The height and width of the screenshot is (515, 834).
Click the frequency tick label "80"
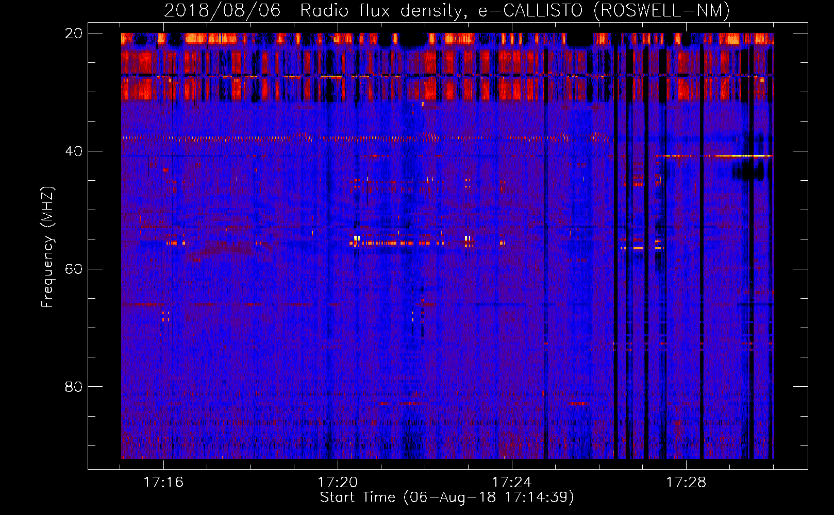74,387
